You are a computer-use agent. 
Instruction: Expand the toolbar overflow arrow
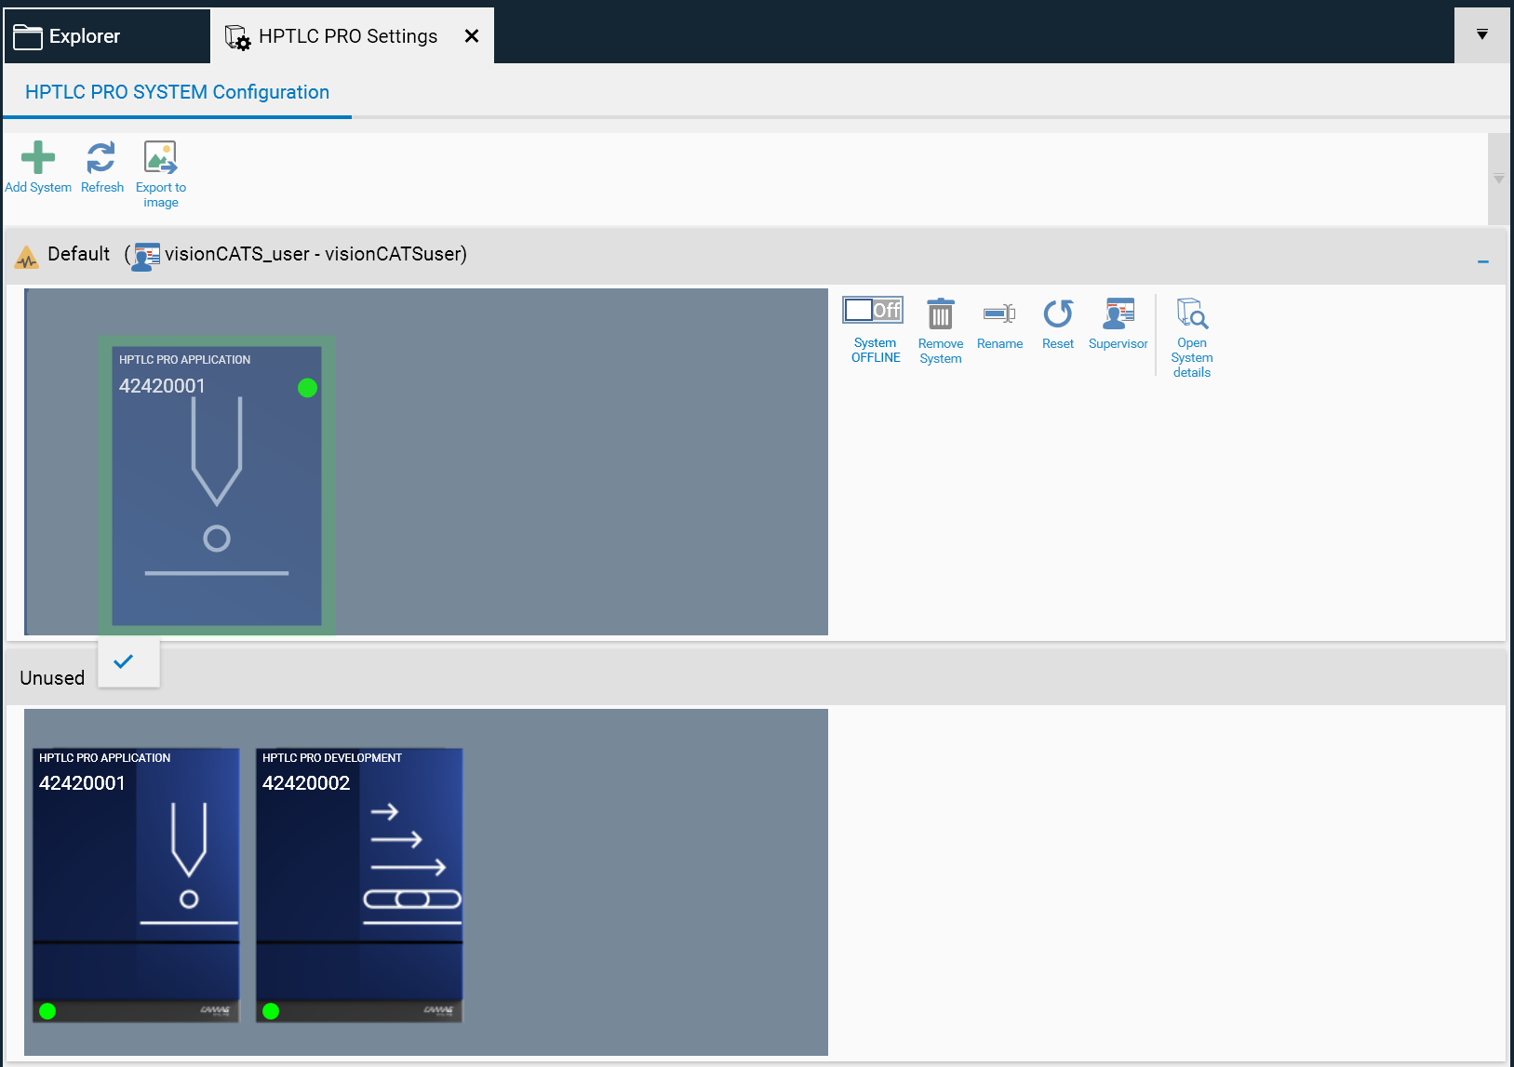(x=1498, y=179)
